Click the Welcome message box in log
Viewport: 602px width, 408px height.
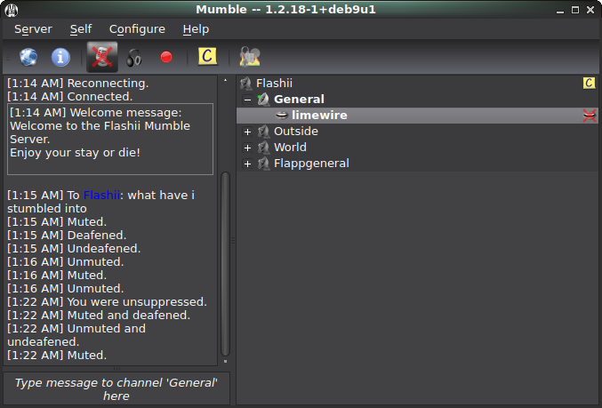tap(110, 139)
